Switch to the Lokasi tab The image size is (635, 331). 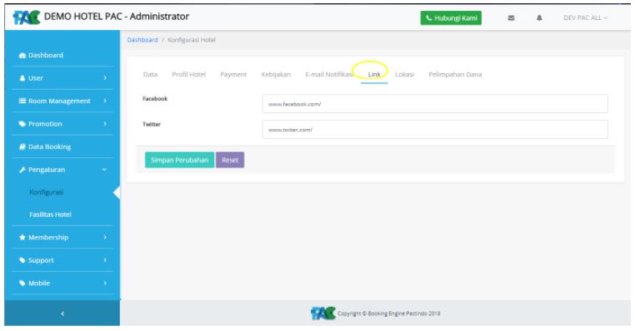click(404, 74)
